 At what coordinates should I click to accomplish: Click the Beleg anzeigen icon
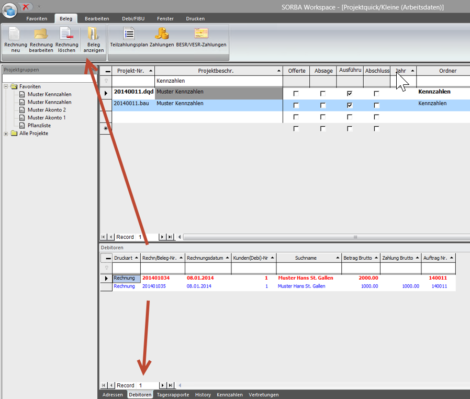point(94,35)
